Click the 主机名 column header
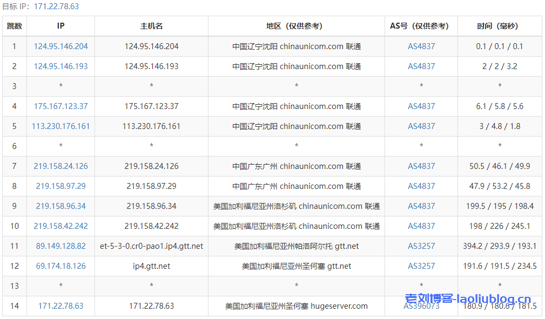The height and width of the screenshot is (319, 545). [x=151, y=26]
